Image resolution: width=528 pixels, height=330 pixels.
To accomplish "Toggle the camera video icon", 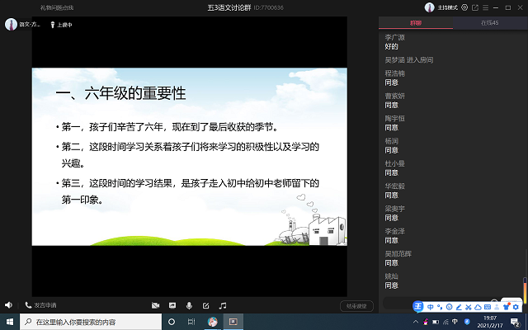I will point(155,305).
